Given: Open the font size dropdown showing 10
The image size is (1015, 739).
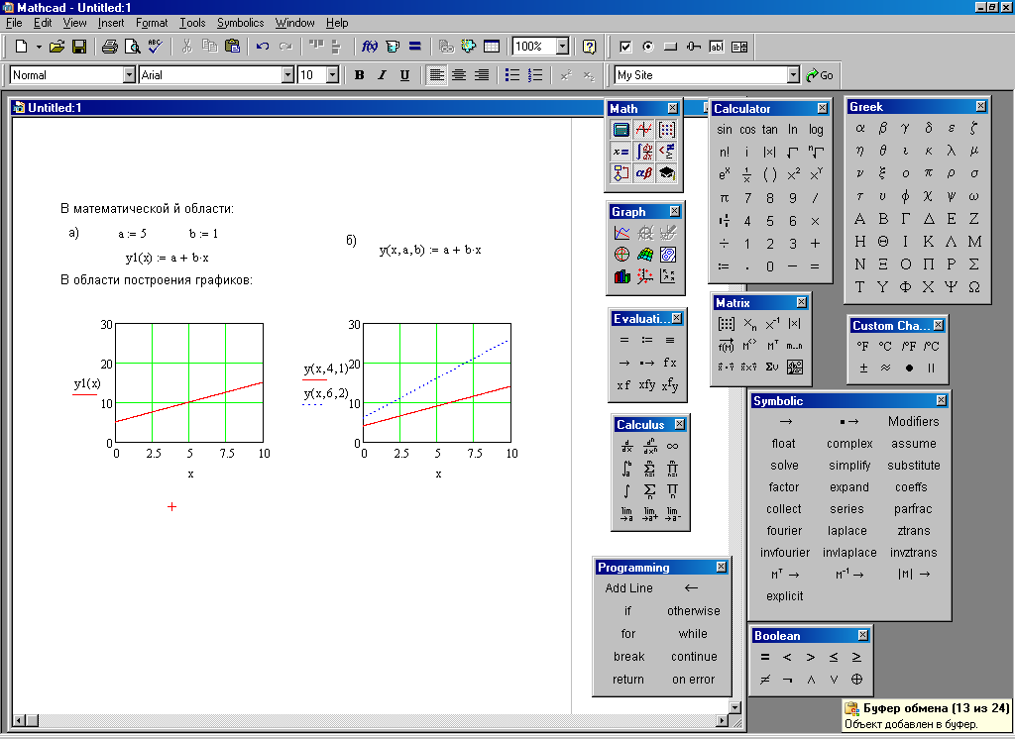Looking at the screenshot, I should coord(333,75).
